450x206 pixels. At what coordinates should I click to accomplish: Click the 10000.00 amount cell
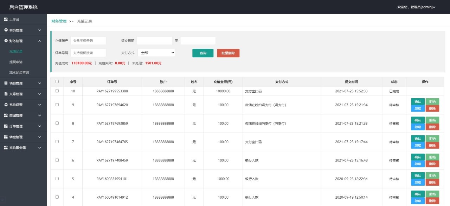tap(223, 91)
